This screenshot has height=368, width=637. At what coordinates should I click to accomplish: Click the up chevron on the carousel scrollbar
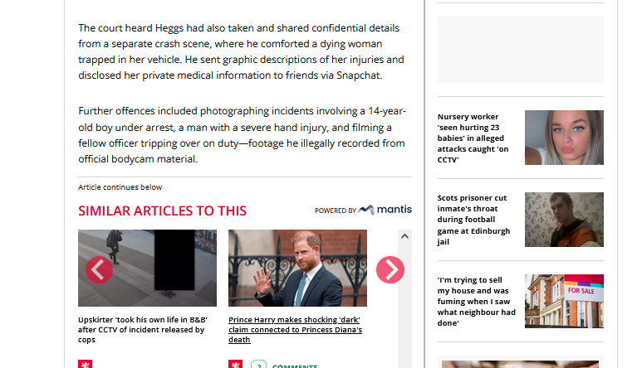pos(404,236)
